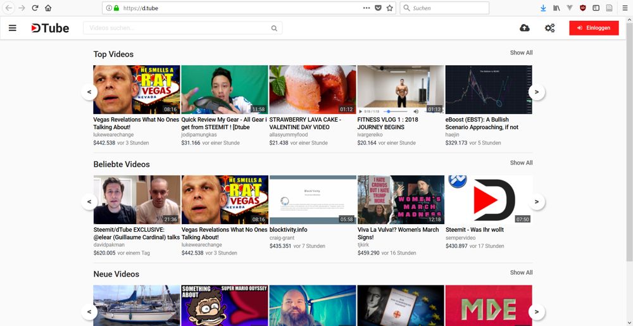Image resolution: width=633 pixels, height=326 pixels.
Task: Click the search magnifier icon in DTube search bar
Action: point(274,28)
